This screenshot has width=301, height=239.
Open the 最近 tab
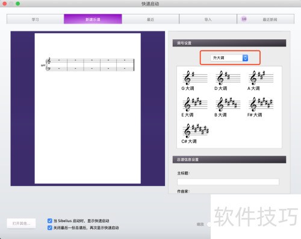(150, 19)
